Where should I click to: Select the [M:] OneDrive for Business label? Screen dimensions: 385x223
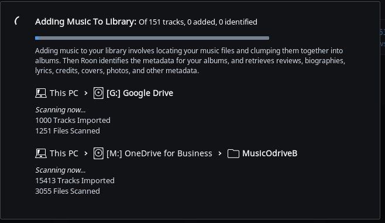pyautogui.click(x=159, y=153)
